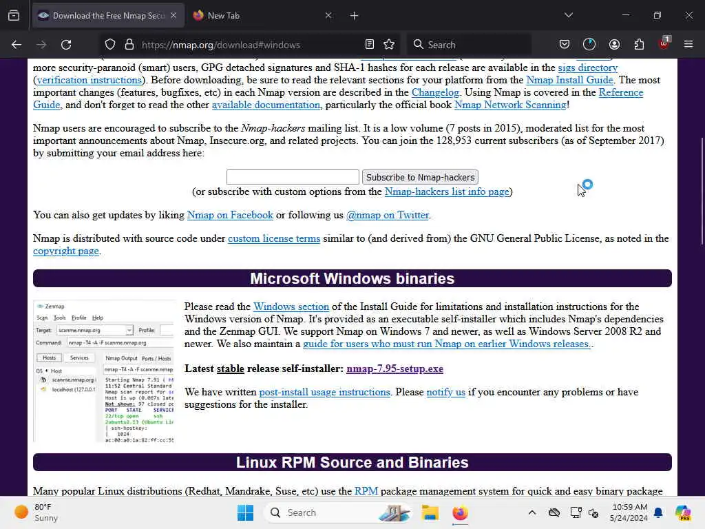705x529 pixels.
Task: Save page to Pocket
Action: point(565,45)
